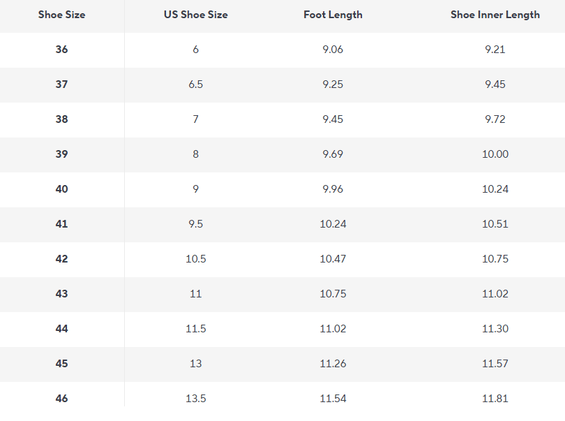565x421 pixels.
Task: Select shoe size 41 row label
Action: 61,224
